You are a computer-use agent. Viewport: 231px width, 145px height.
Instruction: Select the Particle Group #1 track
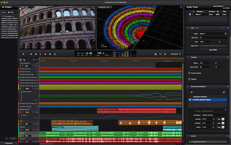pyautogui.click(x=25, y=69)
